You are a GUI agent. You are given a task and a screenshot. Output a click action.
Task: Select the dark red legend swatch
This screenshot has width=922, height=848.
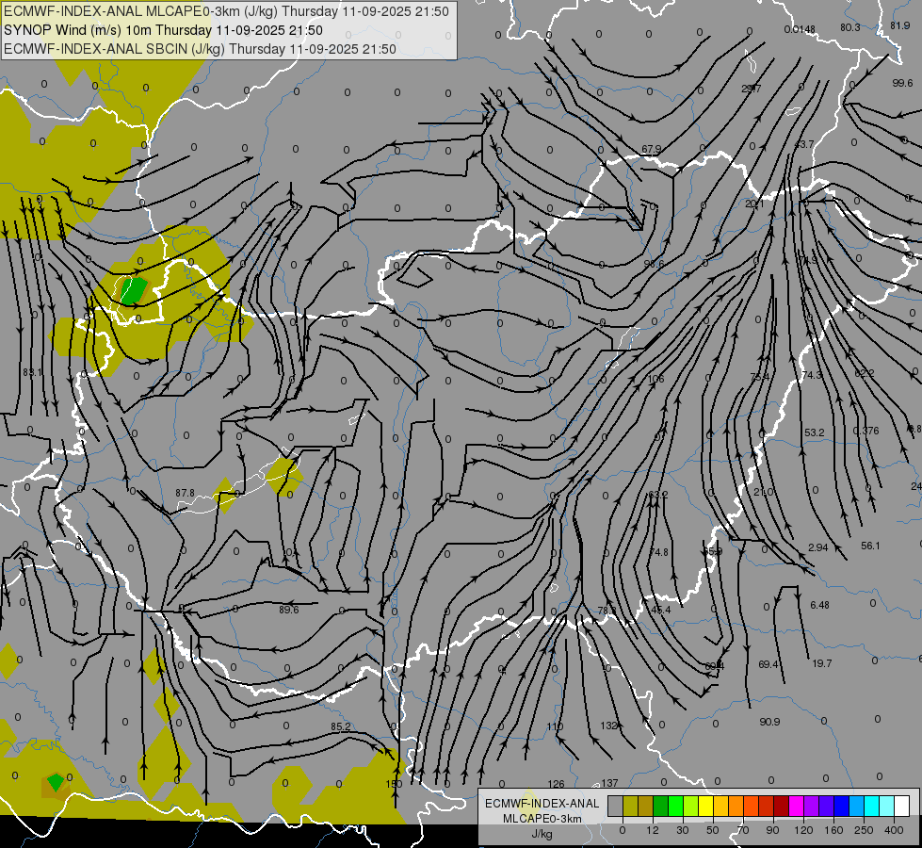(782, 806)
